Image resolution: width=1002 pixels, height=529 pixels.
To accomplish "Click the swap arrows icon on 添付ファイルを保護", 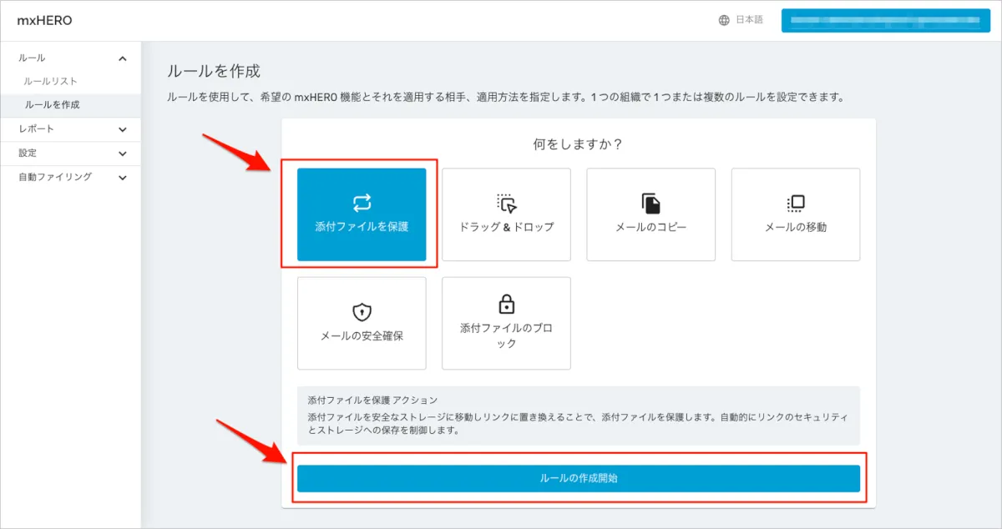I will tap(362, 203).
